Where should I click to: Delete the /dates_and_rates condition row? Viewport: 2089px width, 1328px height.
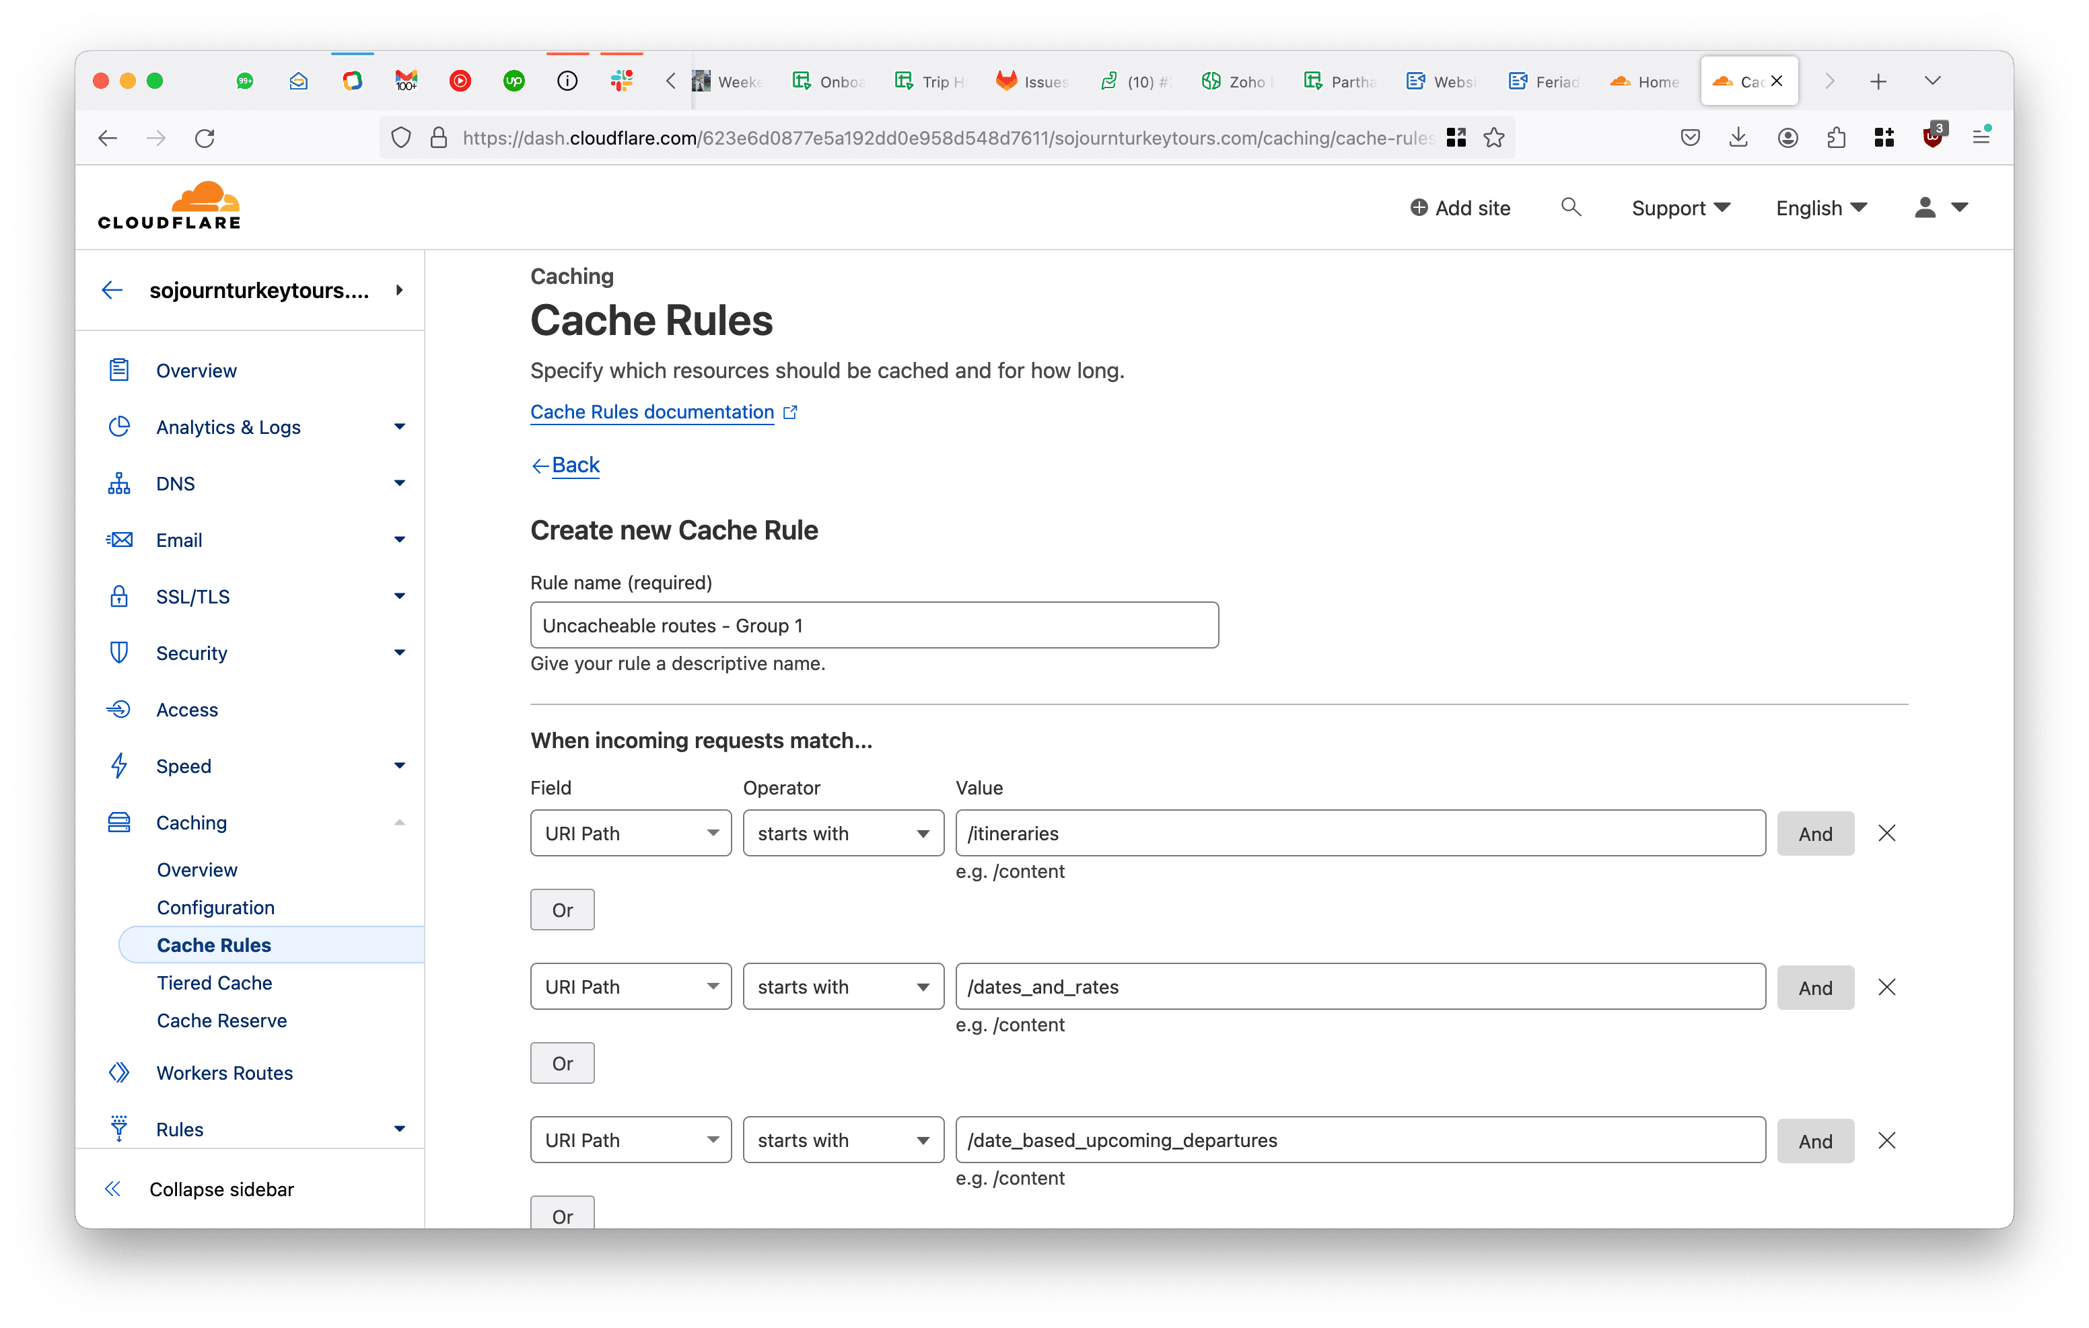pos(1886,987)
